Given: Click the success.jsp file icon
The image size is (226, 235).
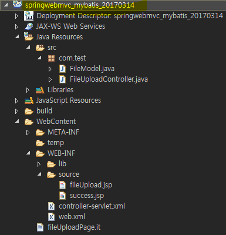Looking at the screenshot, I should click(x=62, y=196).
